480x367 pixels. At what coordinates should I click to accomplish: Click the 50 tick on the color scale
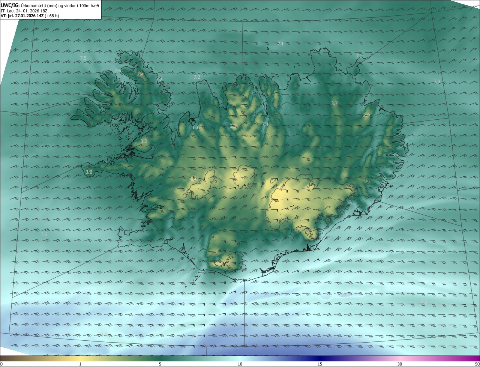[477, 364]
